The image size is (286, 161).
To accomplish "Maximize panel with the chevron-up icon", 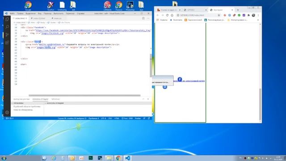I will point(143,99).
